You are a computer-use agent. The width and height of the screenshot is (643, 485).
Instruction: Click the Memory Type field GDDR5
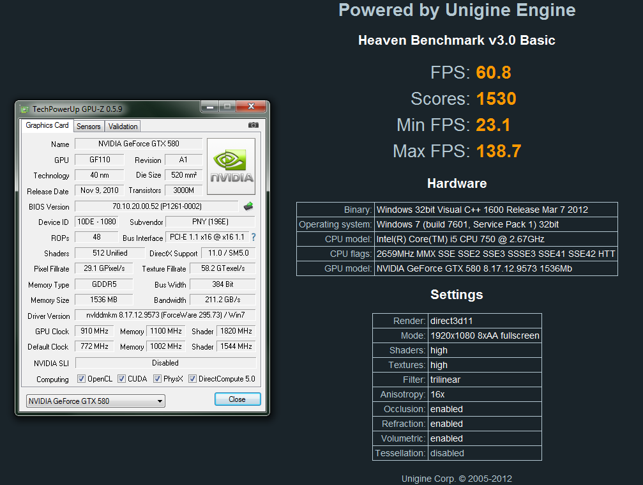click(x=104, y=284)
